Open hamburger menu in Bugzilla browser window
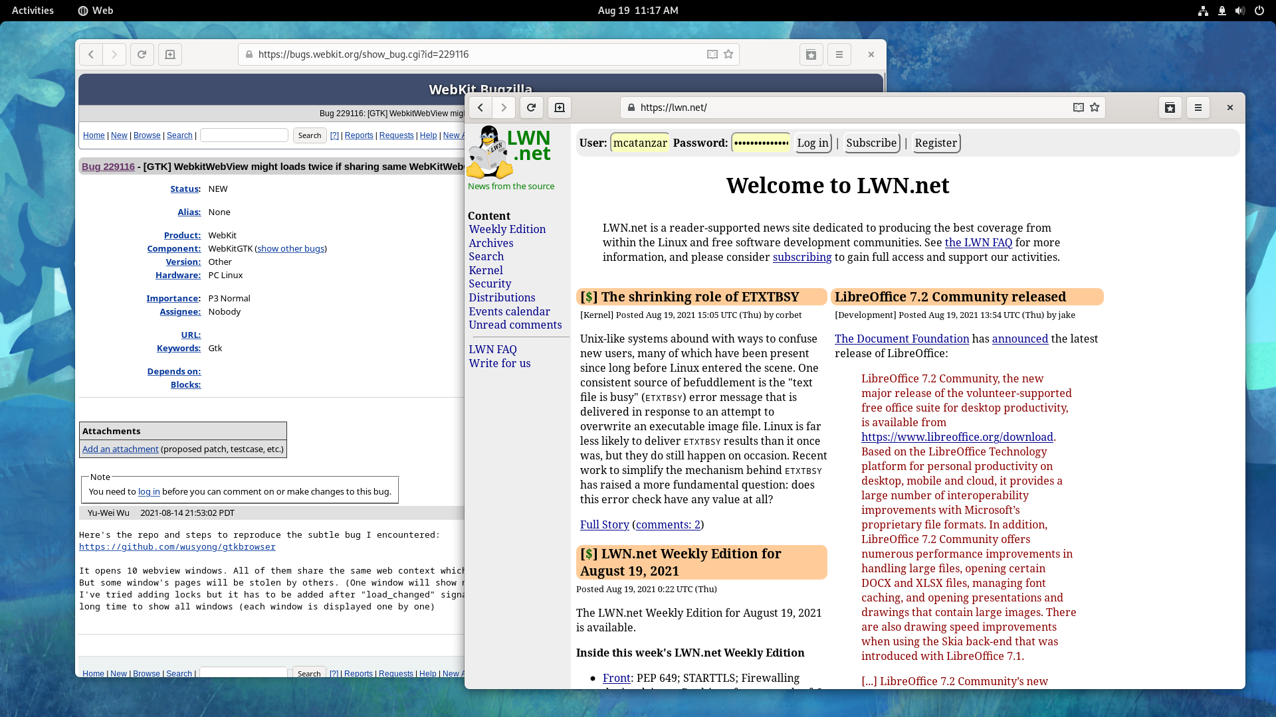 [x=839, y=54]
